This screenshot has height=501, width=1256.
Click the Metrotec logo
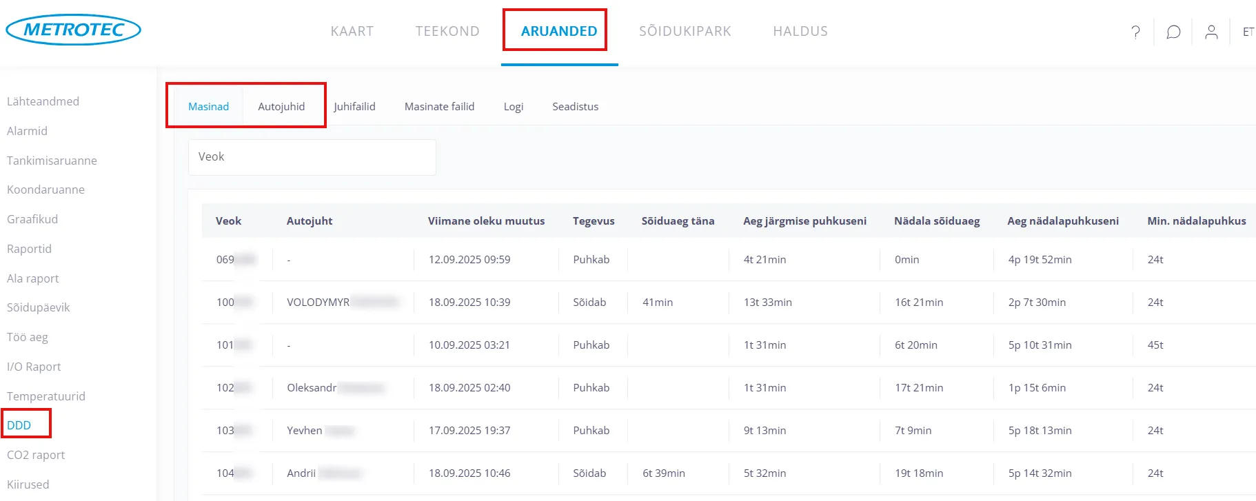point(73,30)
